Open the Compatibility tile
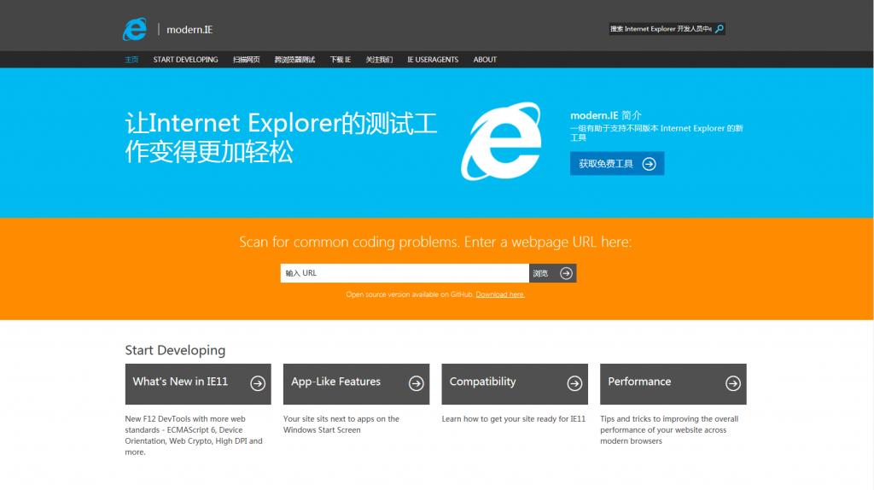Screen dimensions: 874x490 [515, 384]
